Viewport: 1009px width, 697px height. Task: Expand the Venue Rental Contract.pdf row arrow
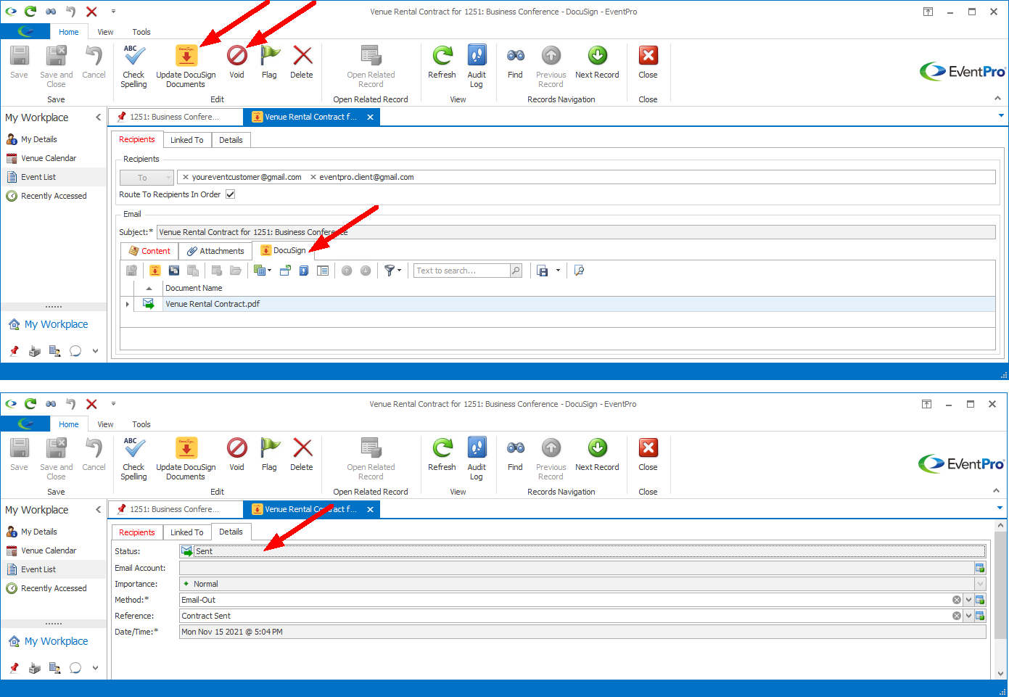click(128, 304)
